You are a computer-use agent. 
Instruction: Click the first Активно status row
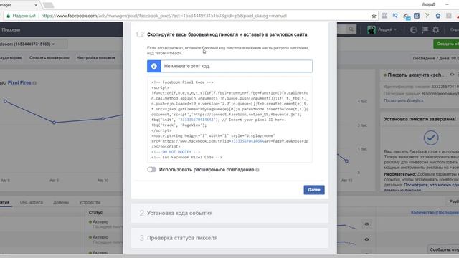pyautogui.click(x=100, y=222)
